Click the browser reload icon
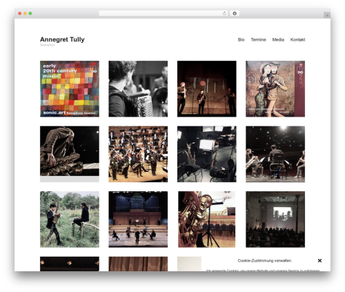Image resolution: width=345 pixels, height=292 pixels. (224, 13)
